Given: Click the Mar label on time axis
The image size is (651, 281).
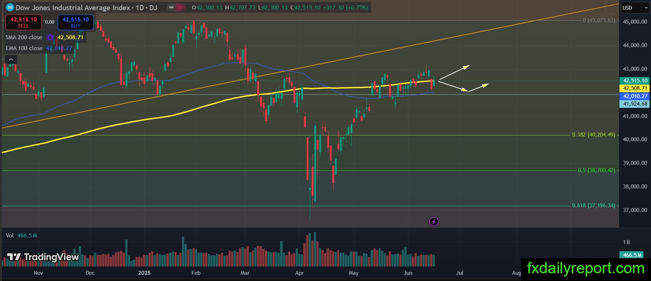Looking at the screenshot, I should point(245,273).
